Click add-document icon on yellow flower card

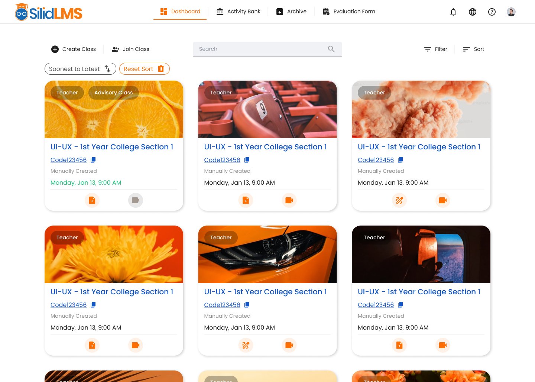click(x=92, y=345)
